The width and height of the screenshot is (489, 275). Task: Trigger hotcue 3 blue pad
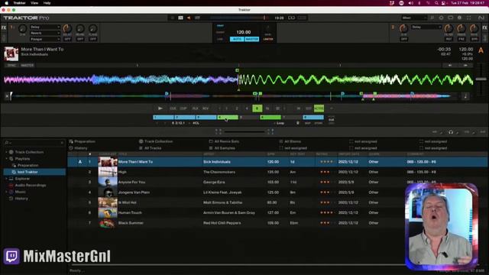pyautogui.click(x=206, y=117)
